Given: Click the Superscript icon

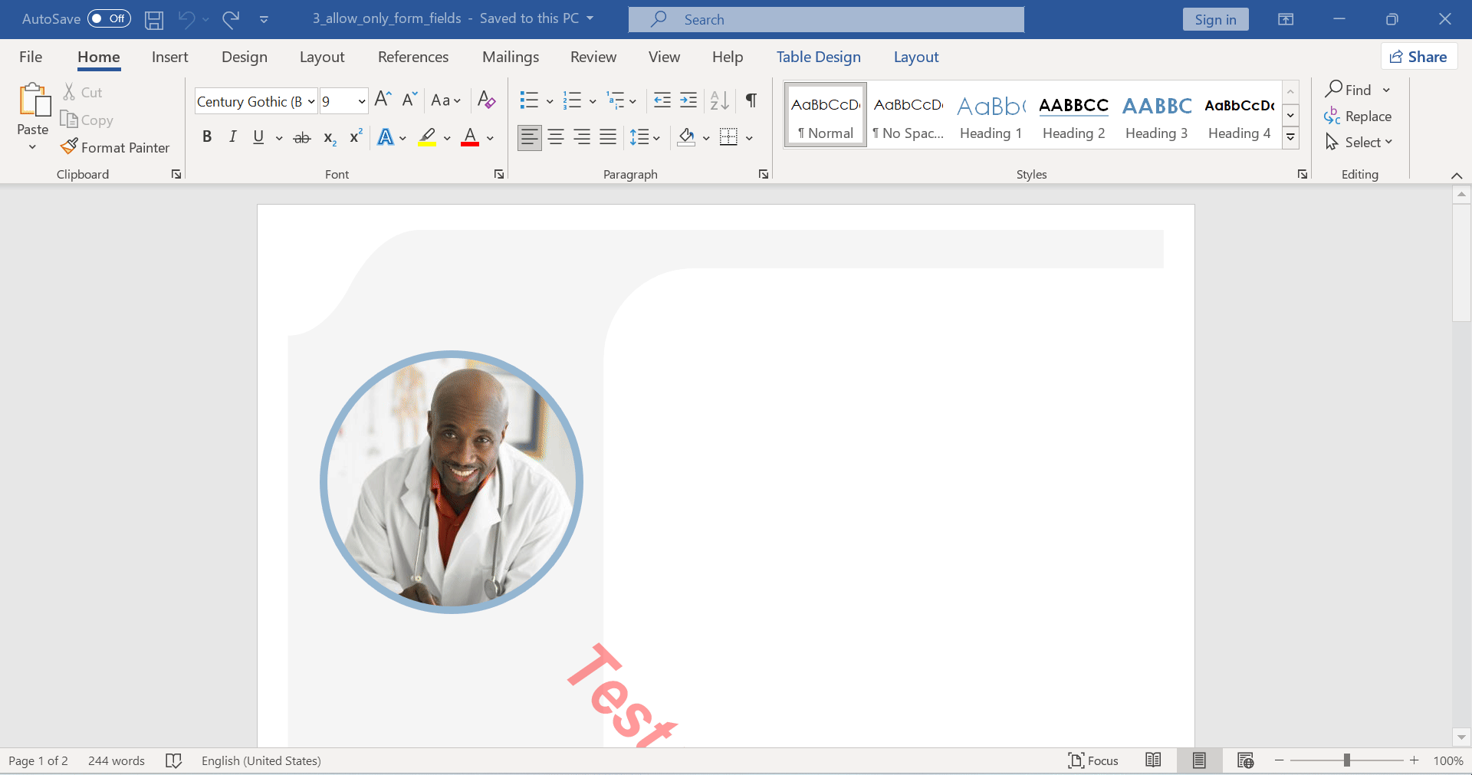Looking at the screenshot, I should click(354, 136).
